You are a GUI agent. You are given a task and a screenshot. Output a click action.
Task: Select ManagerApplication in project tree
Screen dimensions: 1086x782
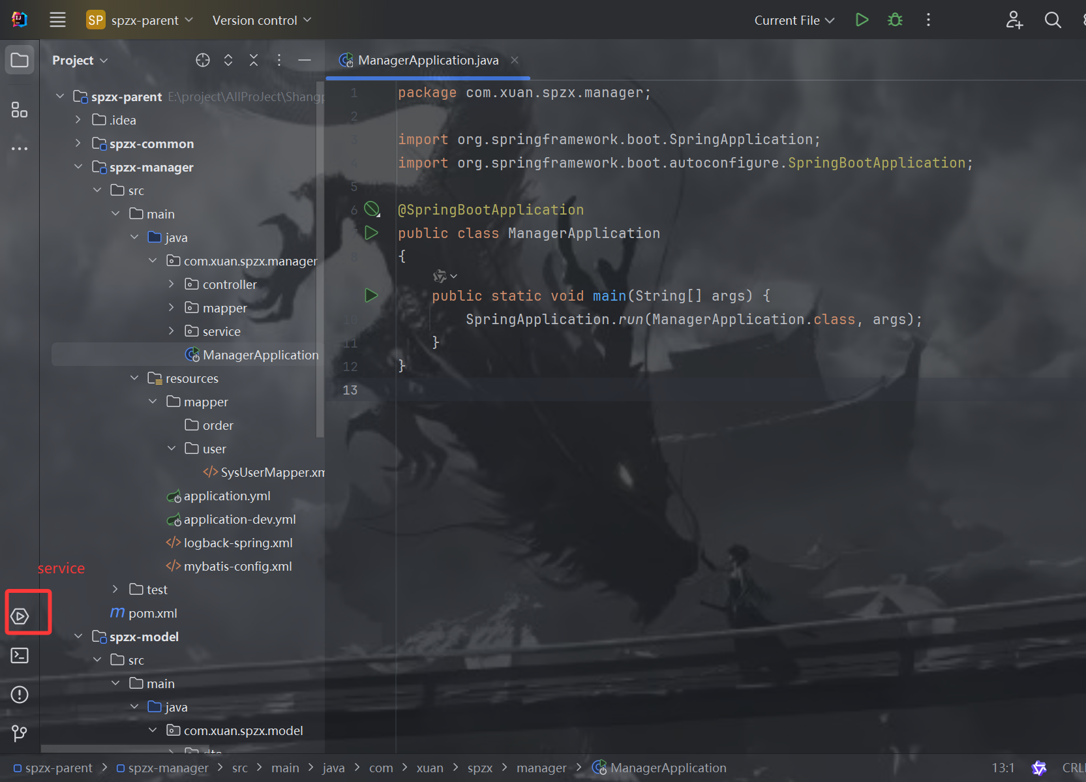(x=260, y=355)
